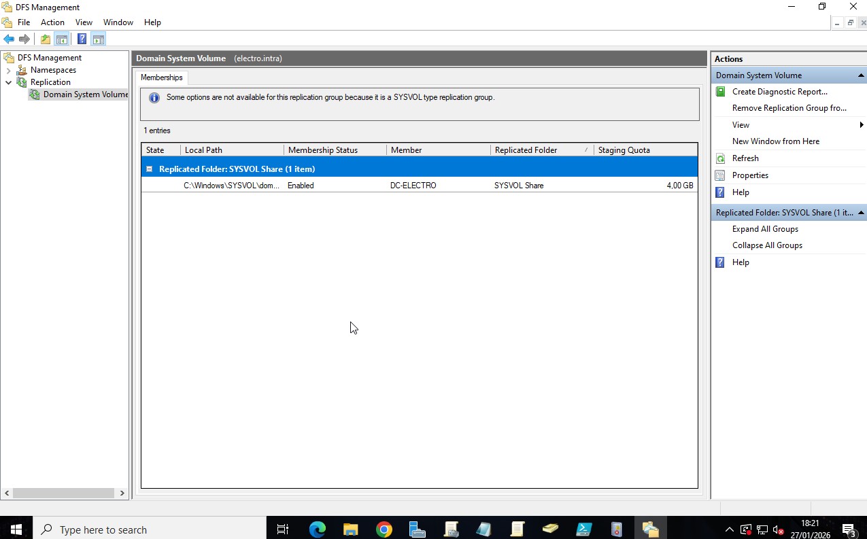Click the console tree horizontal scrollbar

(65, 493)
